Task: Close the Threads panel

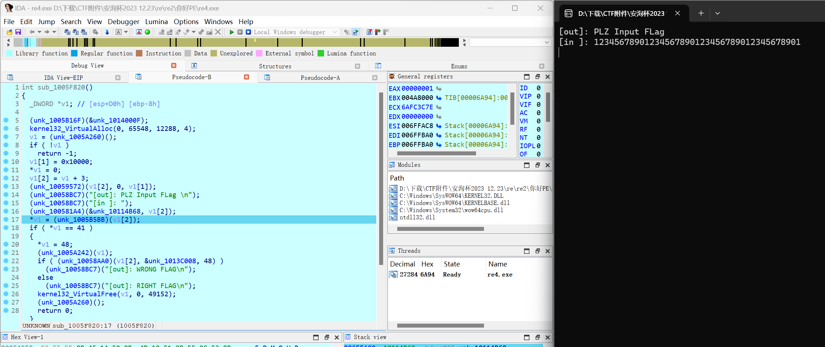Action: [x=547, y=251]
